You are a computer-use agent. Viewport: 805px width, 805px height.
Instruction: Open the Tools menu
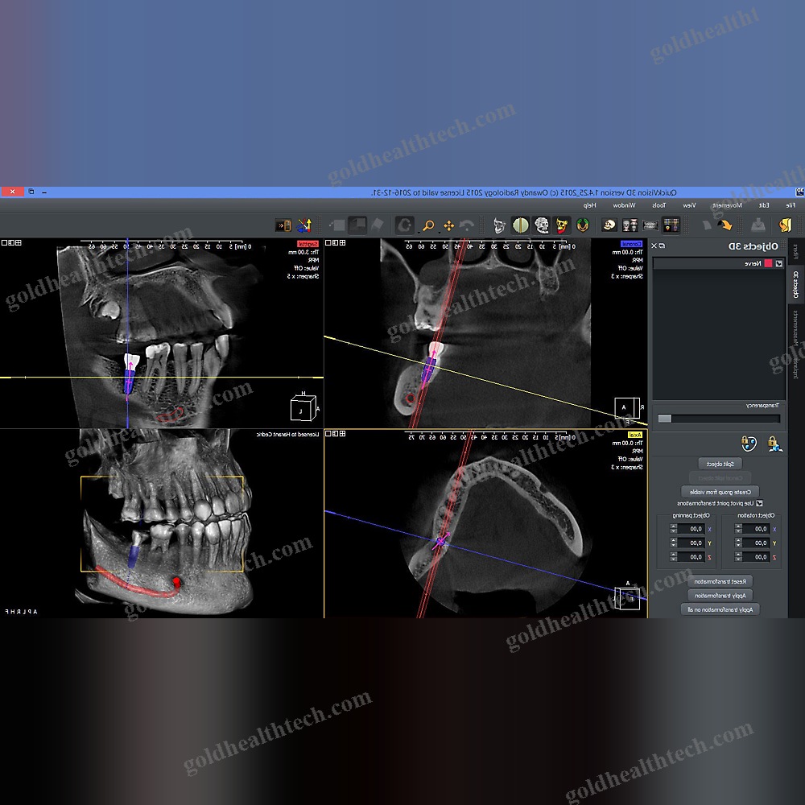(x=658, y=205)
